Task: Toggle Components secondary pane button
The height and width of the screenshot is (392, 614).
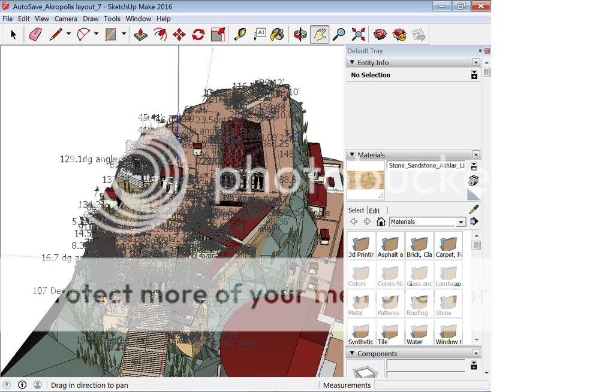Action: tap(474, 366)
